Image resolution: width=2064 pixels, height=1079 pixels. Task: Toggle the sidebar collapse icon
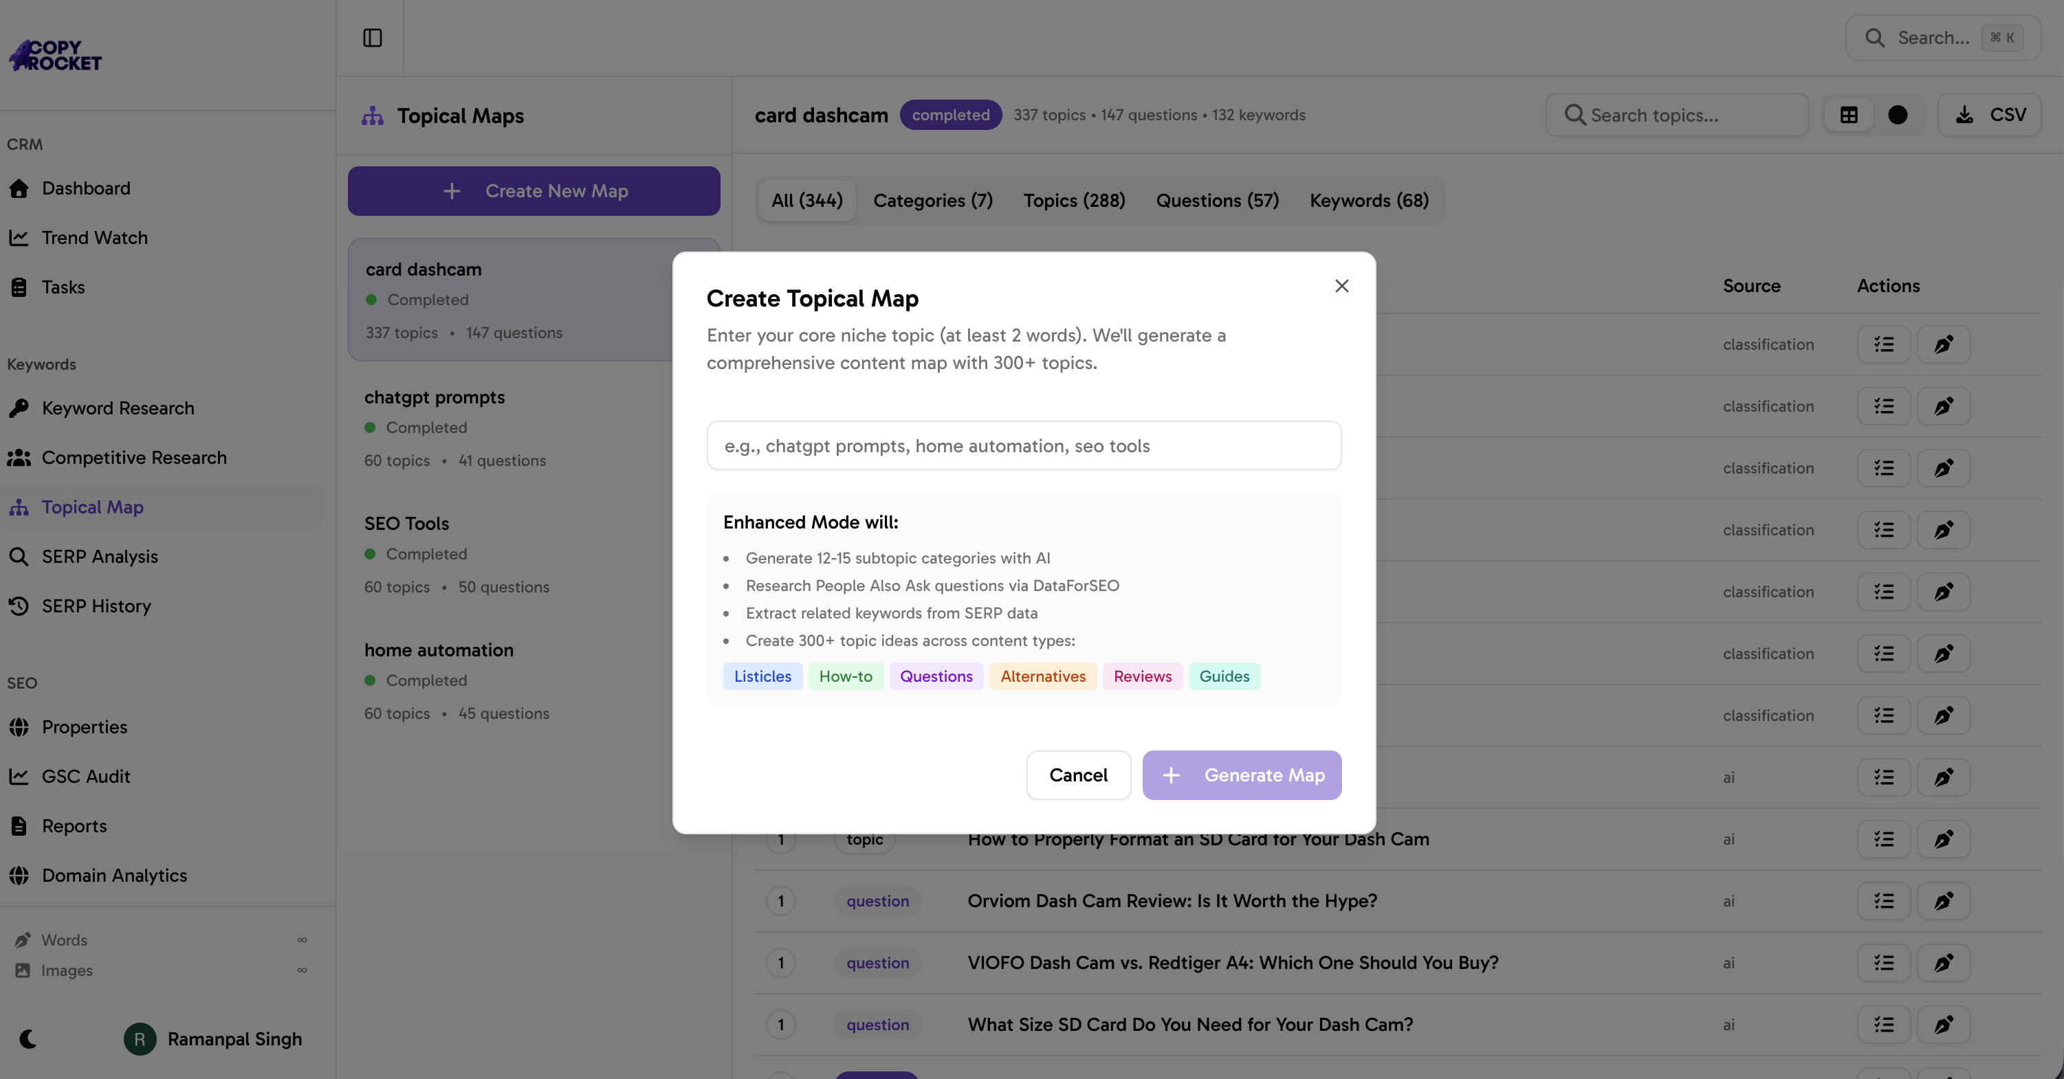tap(372, 38)
